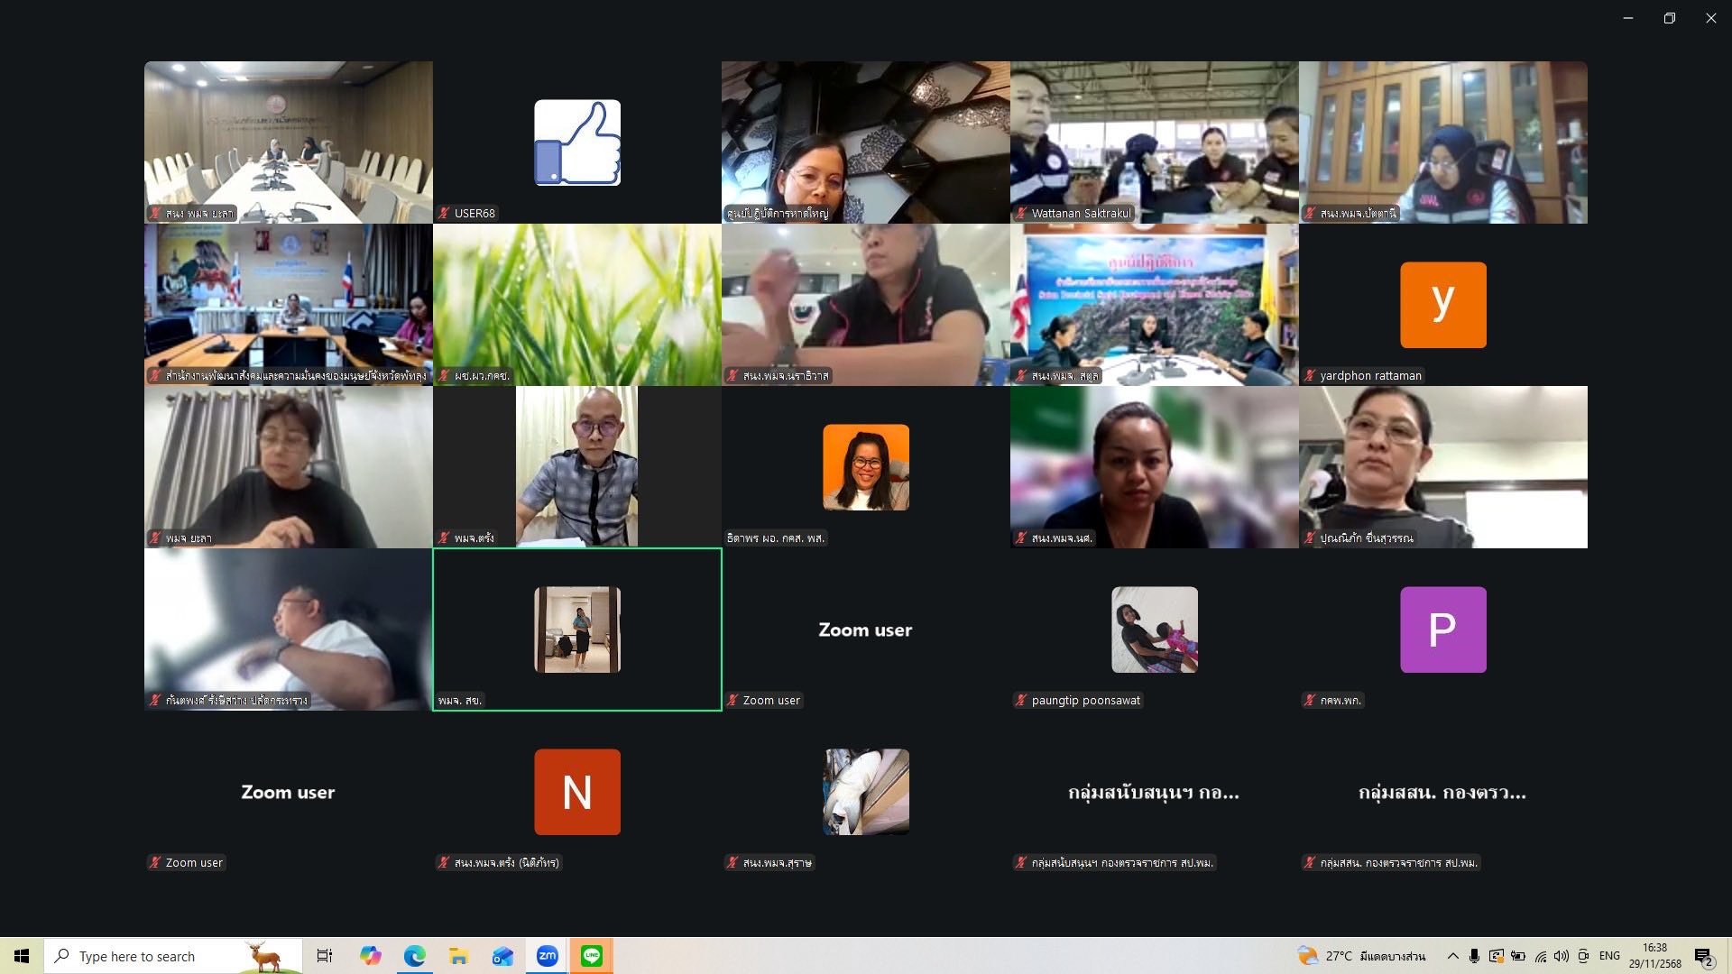Open the Zoom app in taskbar

[x=547, y=956]
